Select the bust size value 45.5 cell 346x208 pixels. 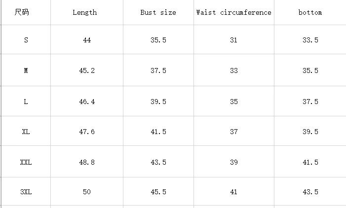coord(158,192)
